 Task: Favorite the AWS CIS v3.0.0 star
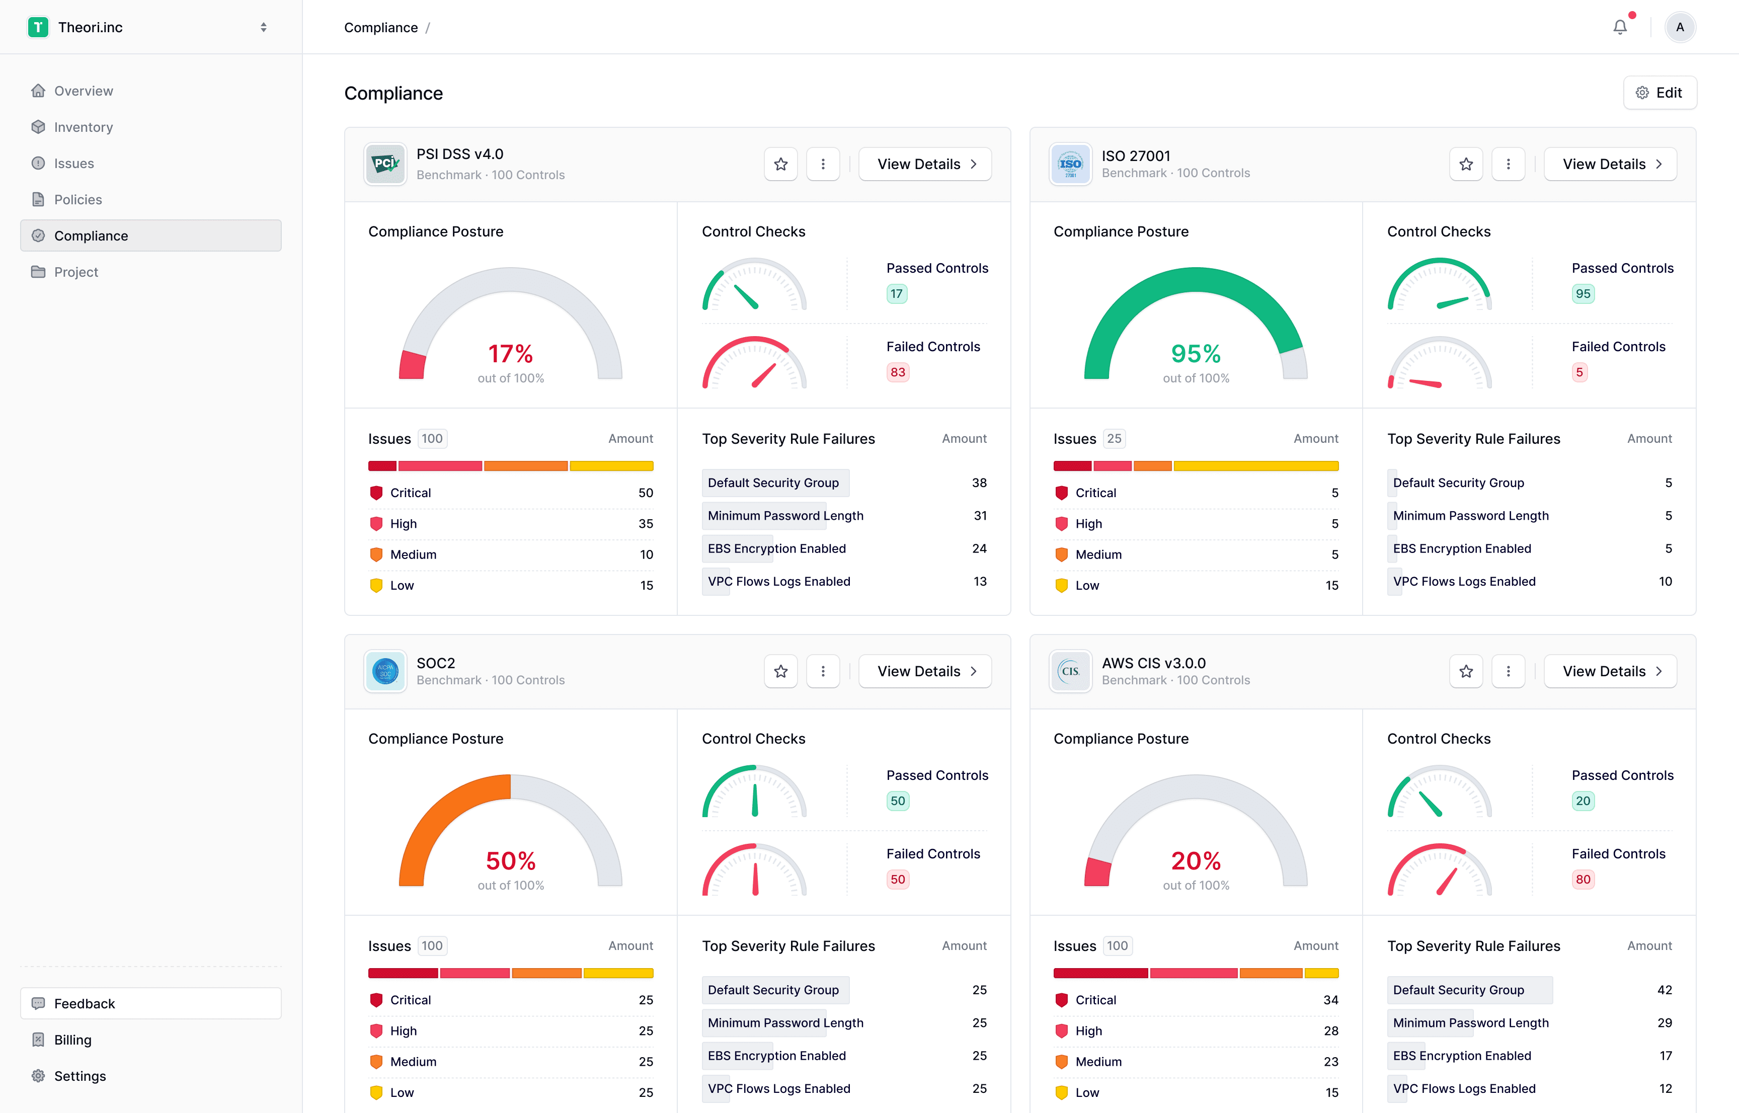(x=1466, y=671)
